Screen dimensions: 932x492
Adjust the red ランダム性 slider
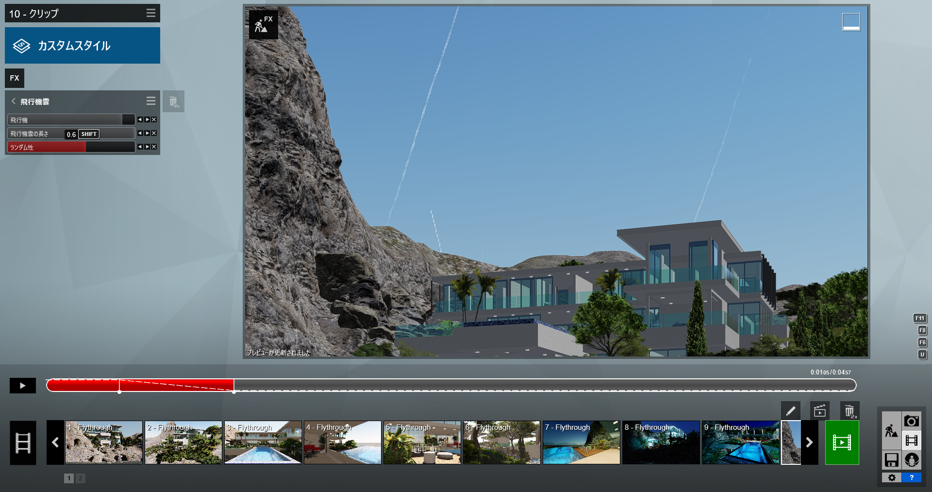(71, 147)
